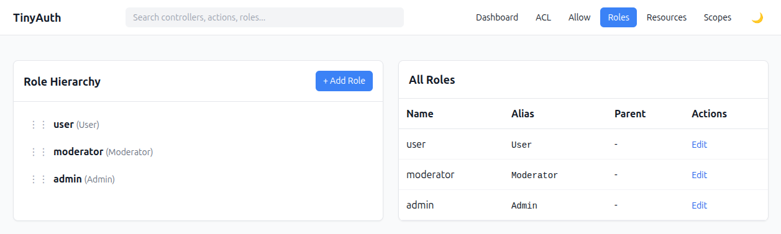781x234 pixels.
Task: Click the parent dash in the moderator row
Action: click(616, 174)
